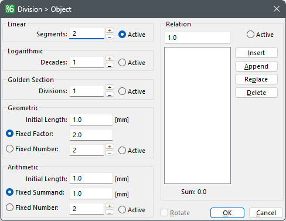Select Arithmetic Fixed Number radio option
The height and width of the screenshot is (221, 286).
(x=9, y=208)
